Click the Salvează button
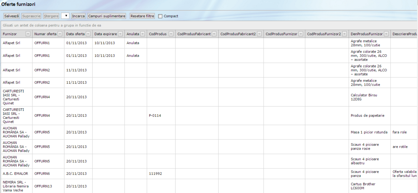Viewport: 418px width, 193px height. pos(12,16)
